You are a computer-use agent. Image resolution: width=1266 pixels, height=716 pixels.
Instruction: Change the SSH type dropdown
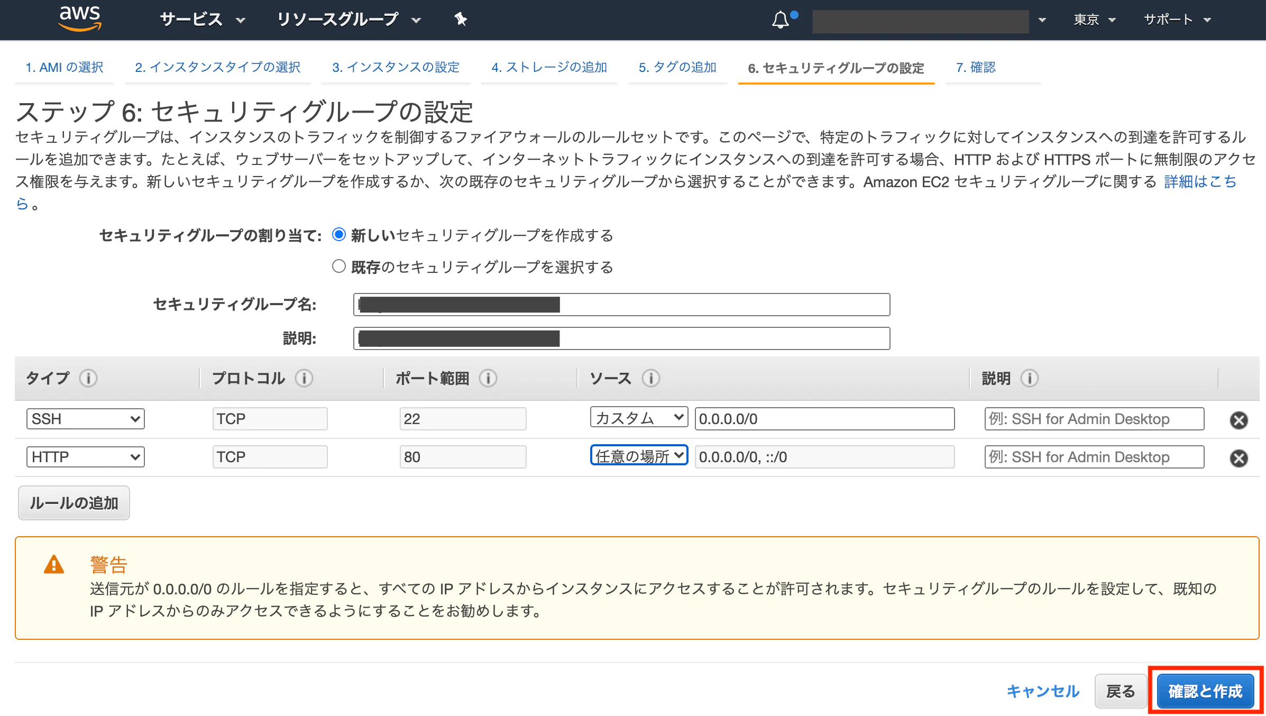86,419
